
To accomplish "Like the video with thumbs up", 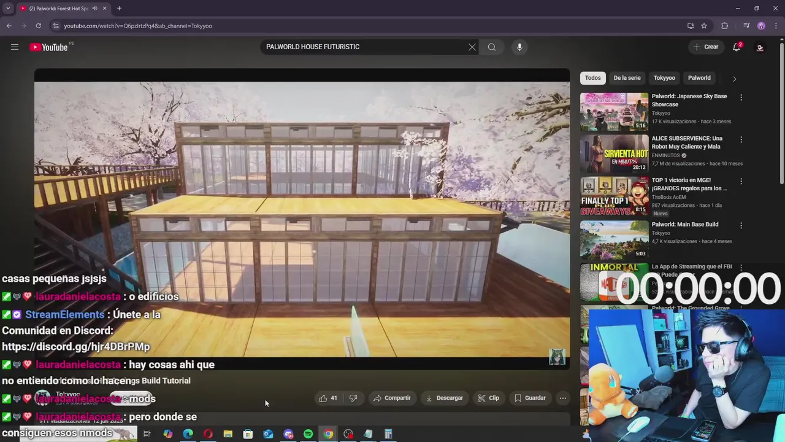I will 328,398.
